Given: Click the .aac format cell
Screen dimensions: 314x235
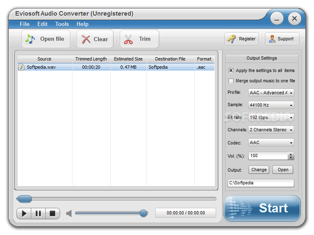Looking at the screenshot, I should pyautogui.click(x=204, y=67).
